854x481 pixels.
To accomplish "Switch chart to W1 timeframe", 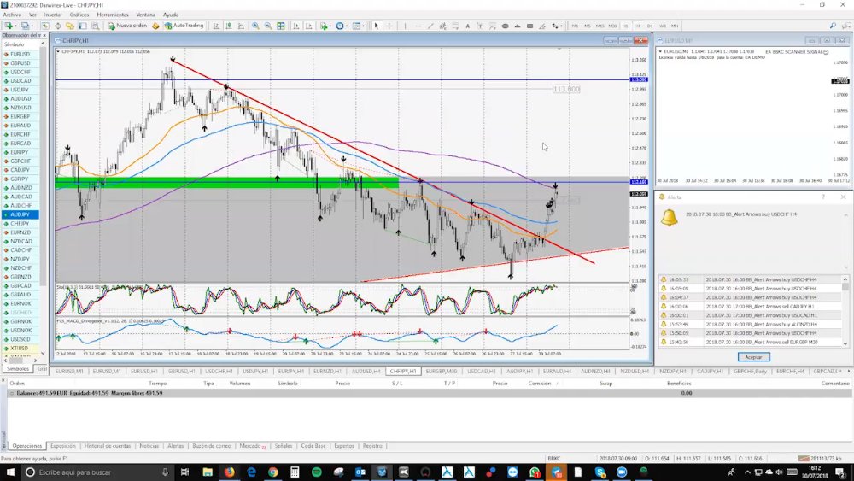I will [663, 26].
